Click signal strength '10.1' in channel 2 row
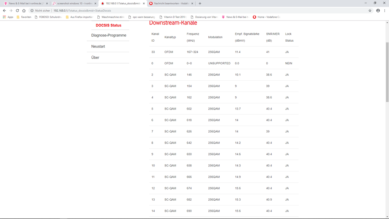 coord(238,75)
